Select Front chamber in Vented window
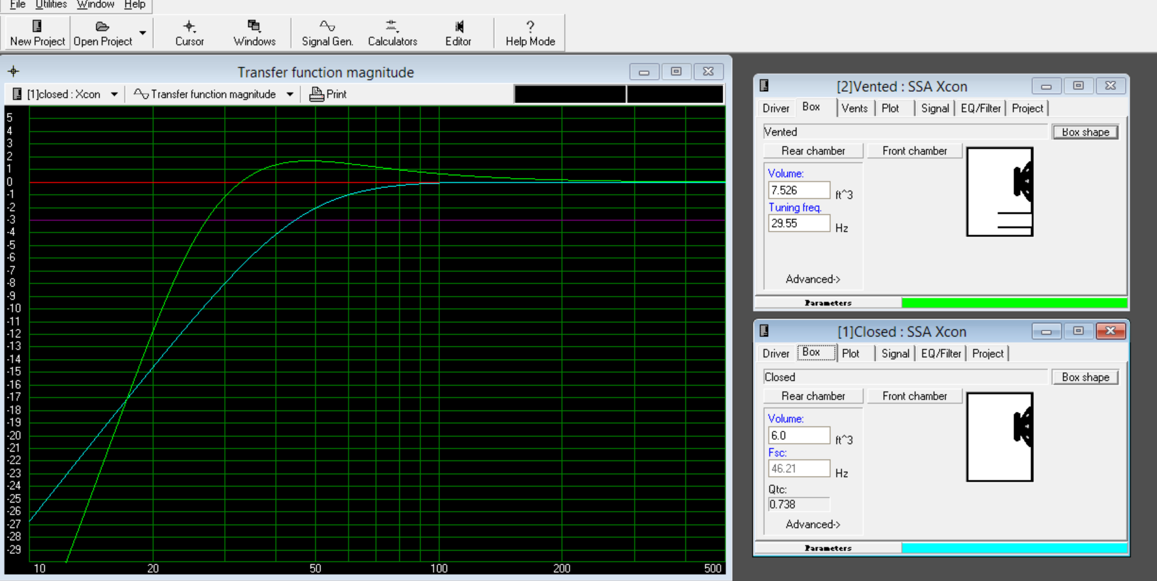The image size is (1157, 581). point(915,151)
